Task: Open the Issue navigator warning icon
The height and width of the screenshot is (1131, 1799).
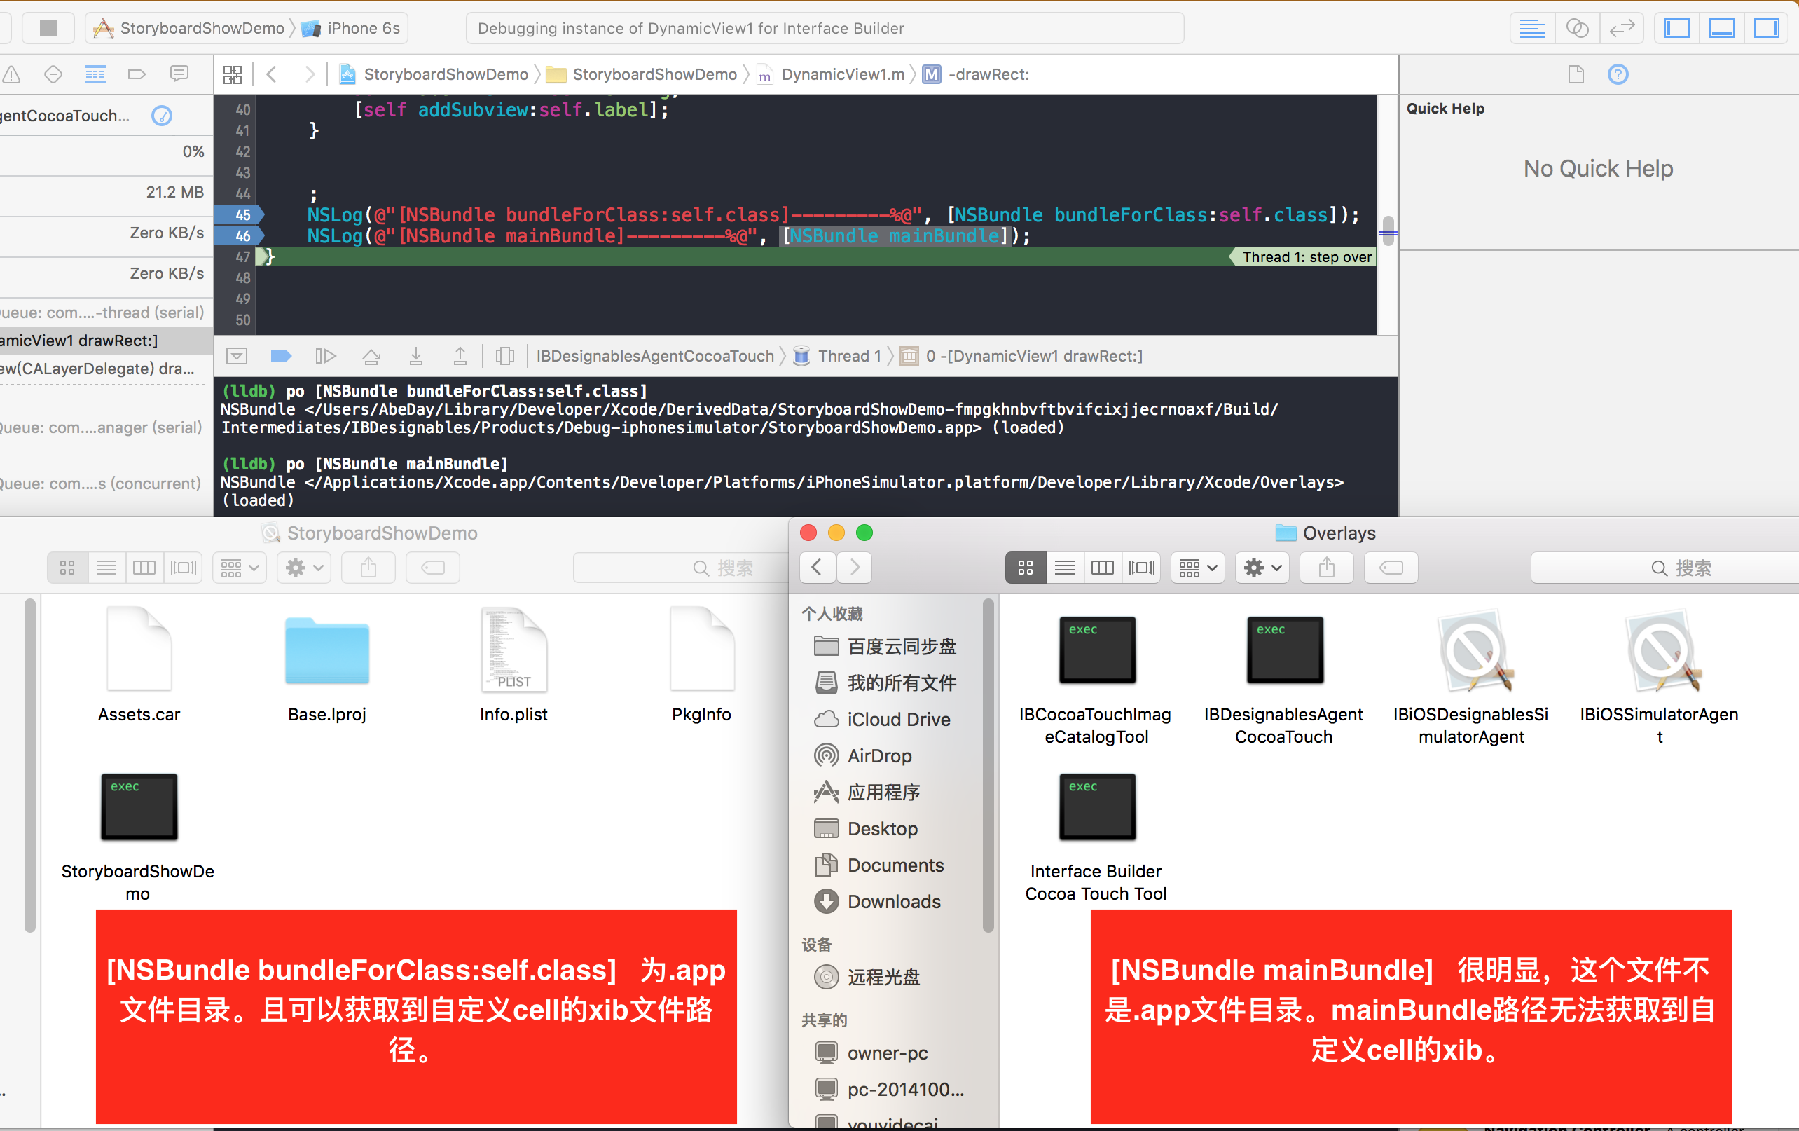Action: tap(11, 74)
